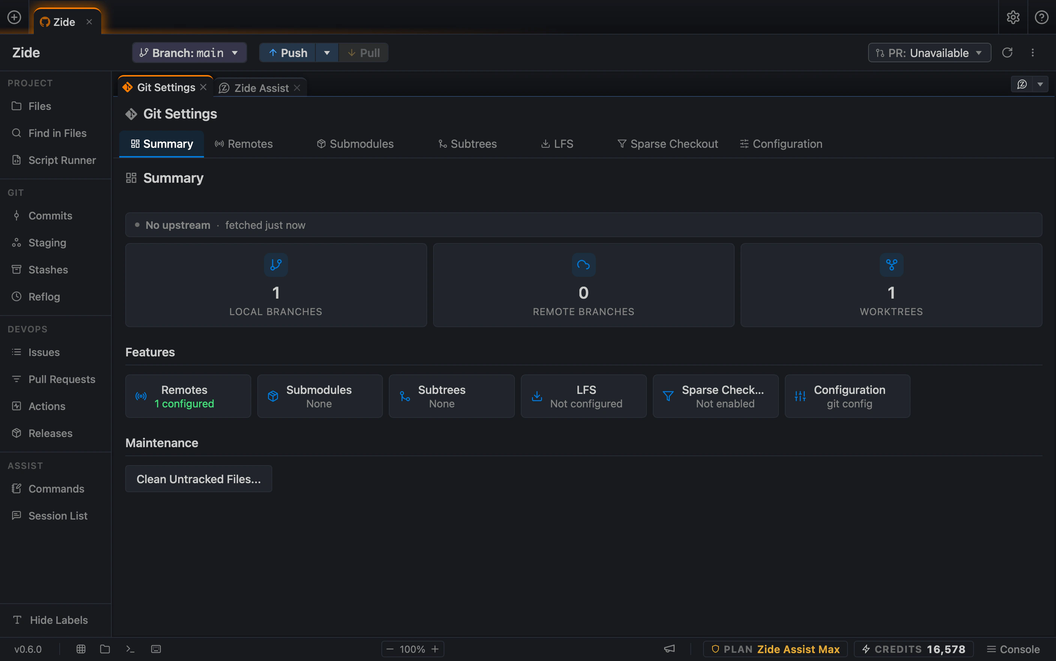1056x661 pixels.
Task: Open Reflog in sidebar
Action: [55, 296]
